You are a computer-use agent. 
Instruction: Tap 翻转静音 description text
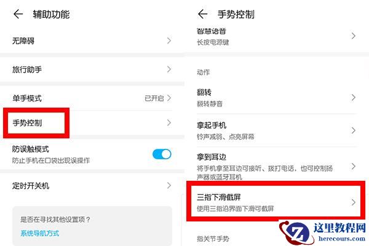click(x=210, y=103)
